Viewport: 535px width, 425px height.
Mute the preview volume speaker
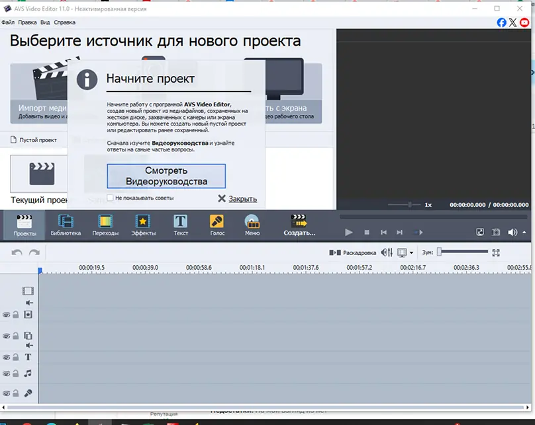(x=512, y=232)
